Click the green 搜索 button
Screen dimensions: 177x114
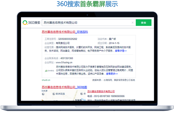point(143,23)
